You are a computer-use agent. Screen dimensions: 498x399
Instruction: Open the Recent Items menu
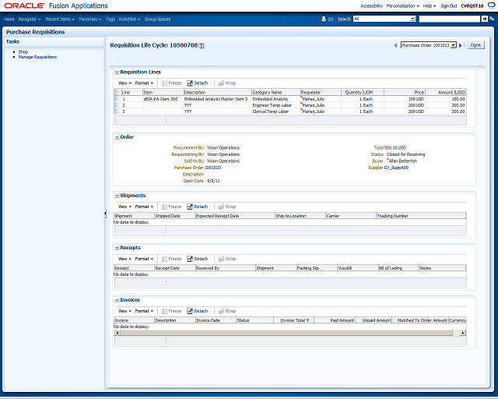(x=60, y=19)
